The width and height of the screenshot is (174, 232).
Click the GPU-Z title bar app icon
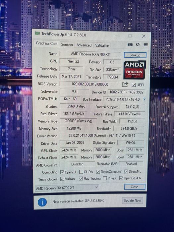click(37, 33)
